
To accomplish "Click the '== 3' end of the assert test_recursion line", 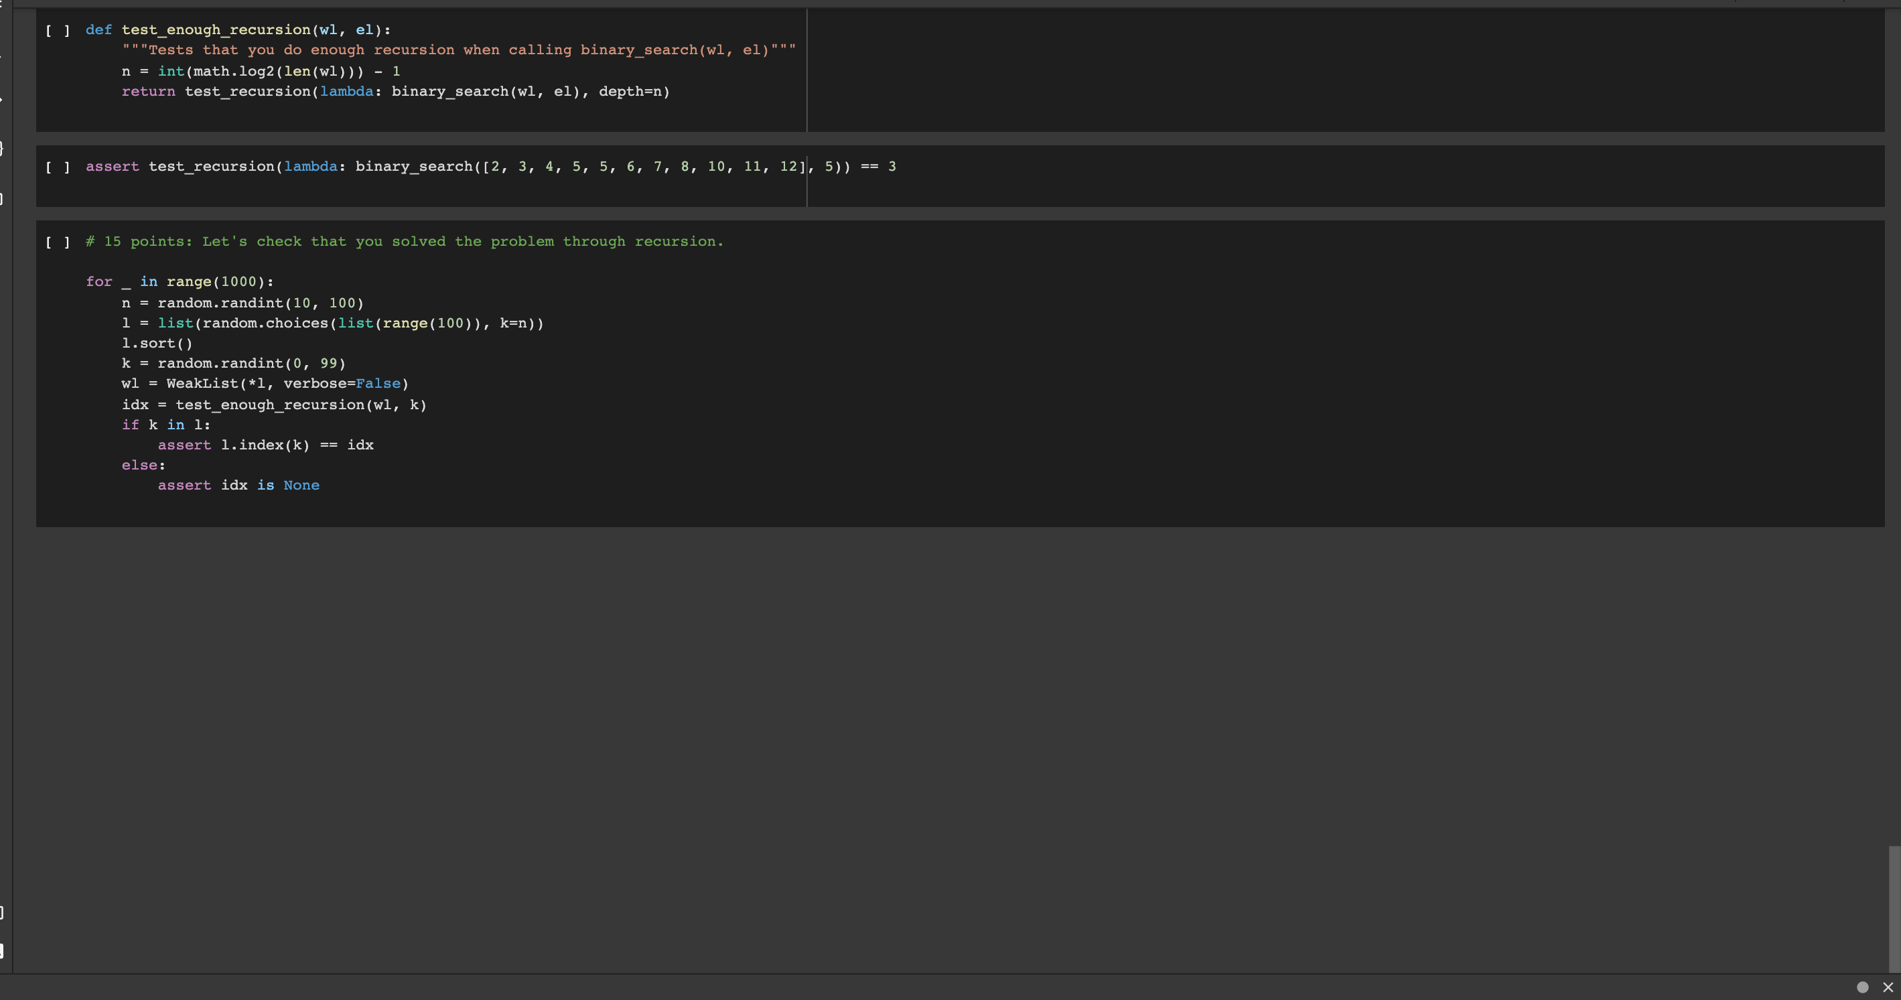I will coord(878,167).
